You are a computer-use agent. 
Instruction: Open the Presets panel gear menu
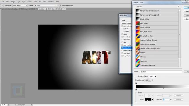[x=178, y=7]
